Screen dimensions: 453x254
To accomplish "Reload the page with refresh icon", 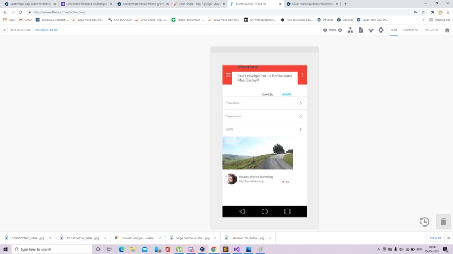I will [x=20, y=12].
